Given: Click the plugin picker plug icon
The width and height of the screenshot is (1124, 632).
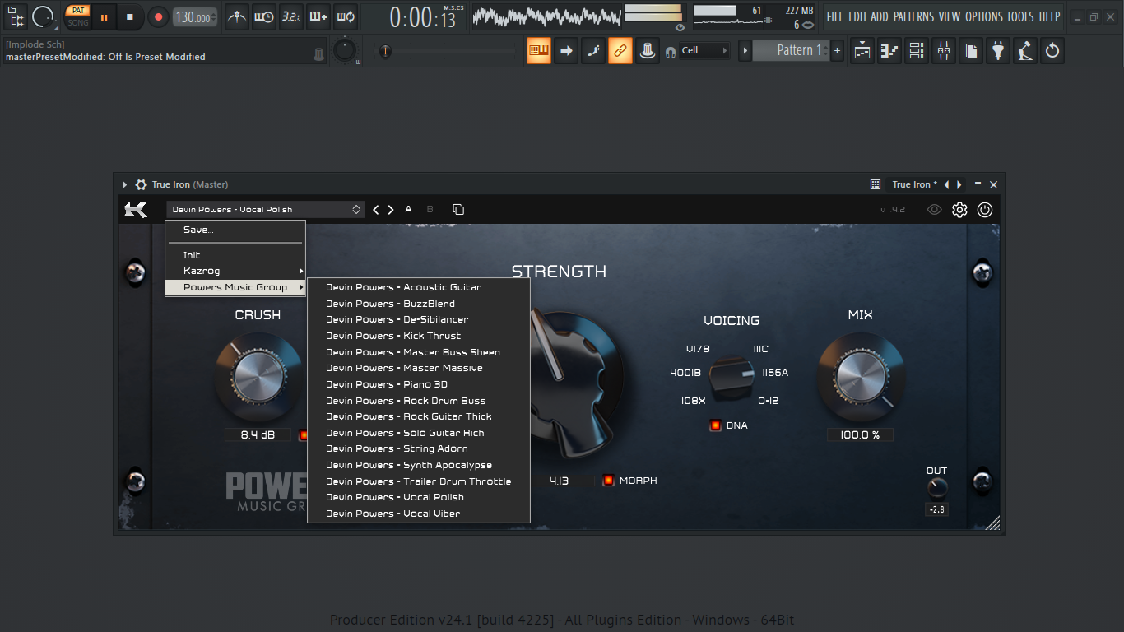Looking at the screenshot, I should pos(998,51).
